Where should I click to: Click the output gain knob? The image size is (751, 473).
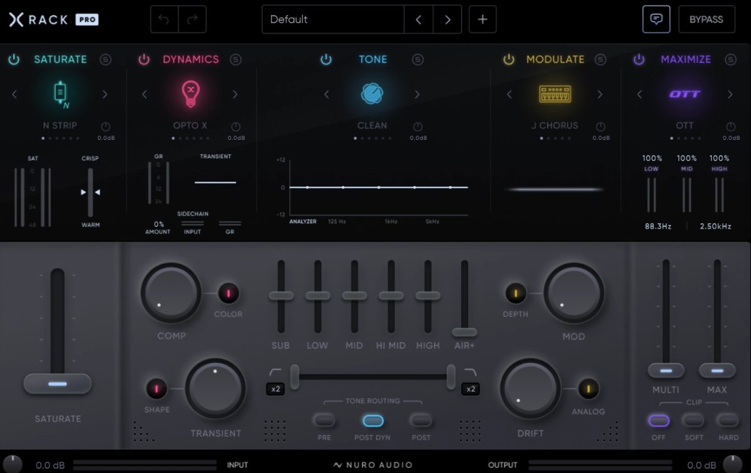[x=733, y=464]
